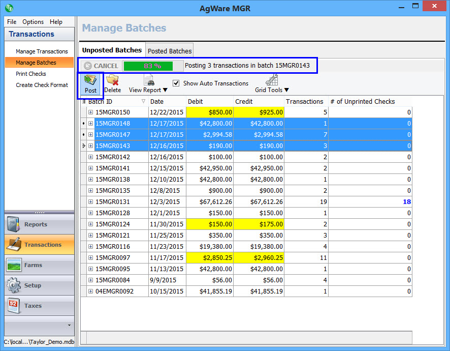Image resolution: width=450 pixels, height=351 pixels.
Task: Open the Grid Tools icon
Action: (272, 80)
